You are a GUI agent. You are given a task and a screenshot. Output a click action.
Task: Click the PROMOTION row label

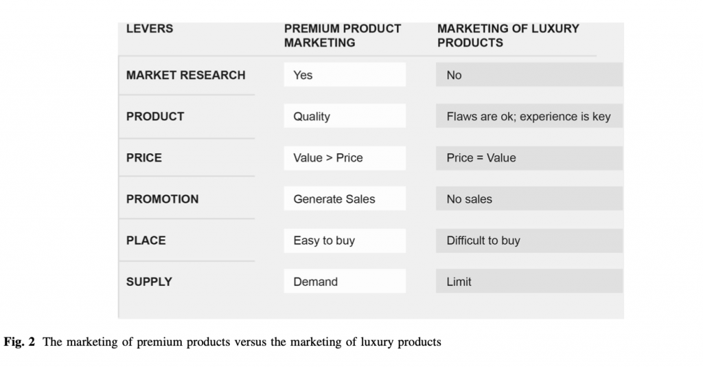pyautogui.click(x=162, y=199)
